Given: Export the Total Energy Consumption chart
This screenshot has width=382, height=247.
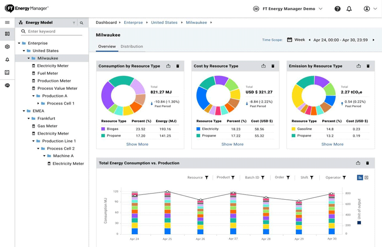Looking at the screenshot, I should 358,163.
